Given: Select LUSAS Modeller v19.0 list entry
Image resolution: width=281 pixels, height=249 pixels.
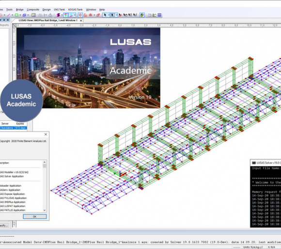Looking at the screenshot, I should click(x=14, y=172).
